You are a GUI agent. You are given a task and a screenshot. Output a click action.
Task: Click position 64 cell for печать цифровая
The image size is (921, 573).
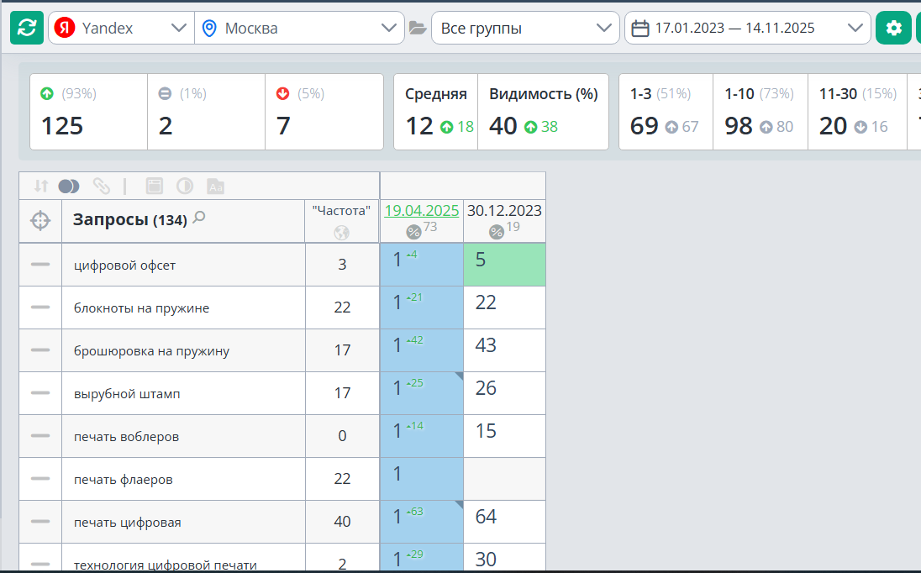(504, 522)
